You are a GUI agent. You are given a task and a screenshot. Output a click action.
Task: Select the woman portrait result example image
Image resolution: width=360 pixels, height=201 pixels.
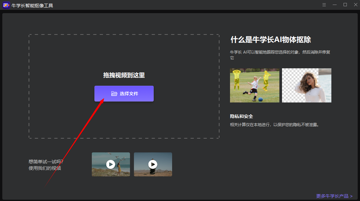(x=306, y=85)
